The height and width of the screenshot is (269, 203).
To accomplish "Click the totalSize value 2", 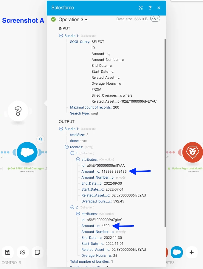I will [x=87, y=135].
